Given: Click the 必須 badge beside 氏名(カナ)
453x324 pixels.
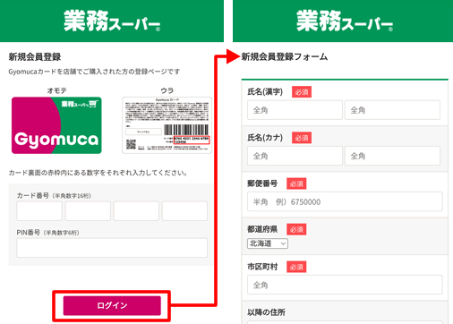Looking at the screenshot, I should tap(302, 138).
